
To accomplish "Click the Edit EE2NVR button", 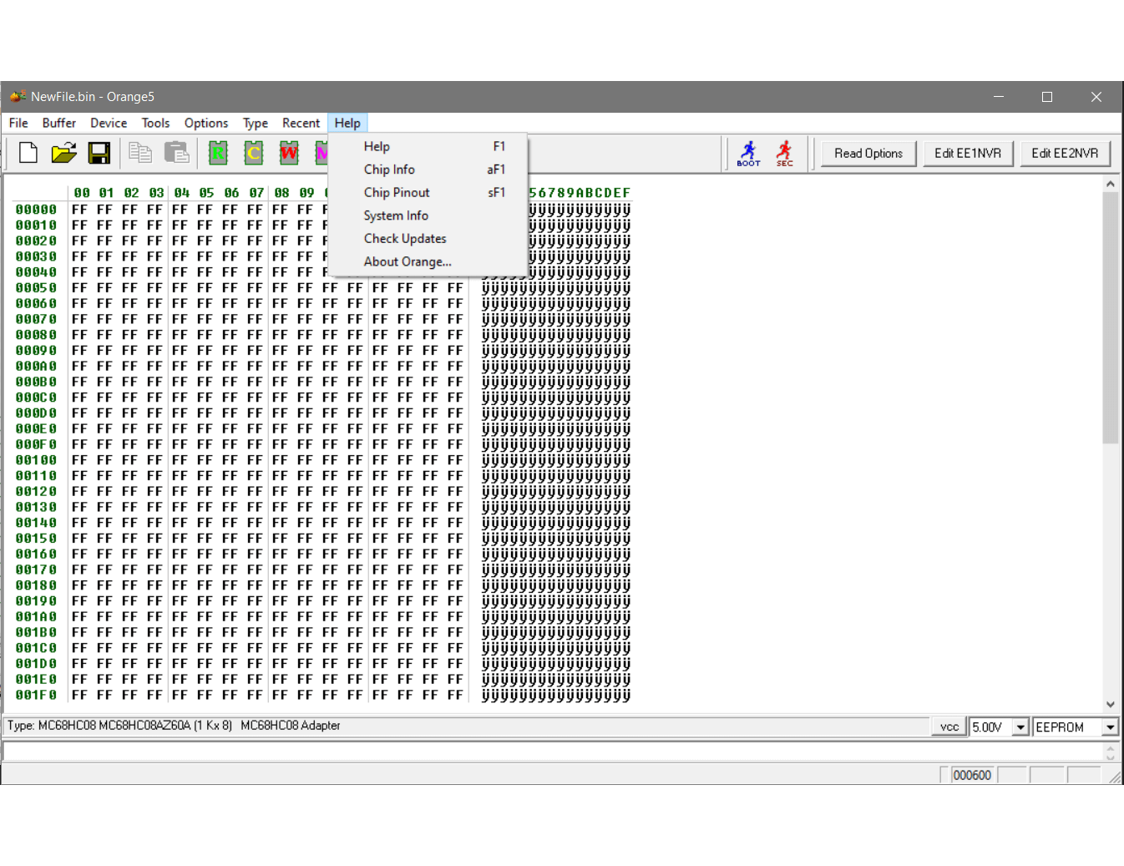I will pyautogui.click(x=1065, y=154).
